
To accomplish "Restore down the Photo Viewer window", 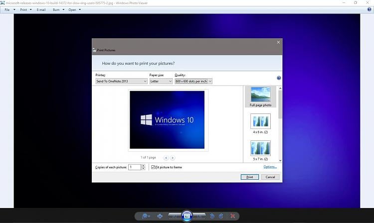I will [x=356, y=3].
